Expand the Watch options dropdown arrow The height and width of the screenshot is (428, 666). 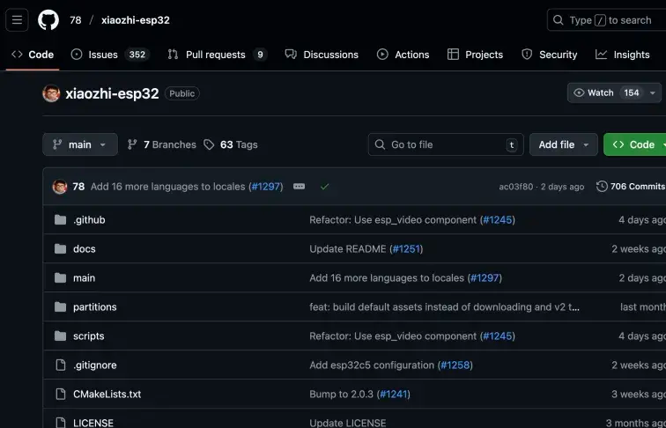(x=653, y=92)
